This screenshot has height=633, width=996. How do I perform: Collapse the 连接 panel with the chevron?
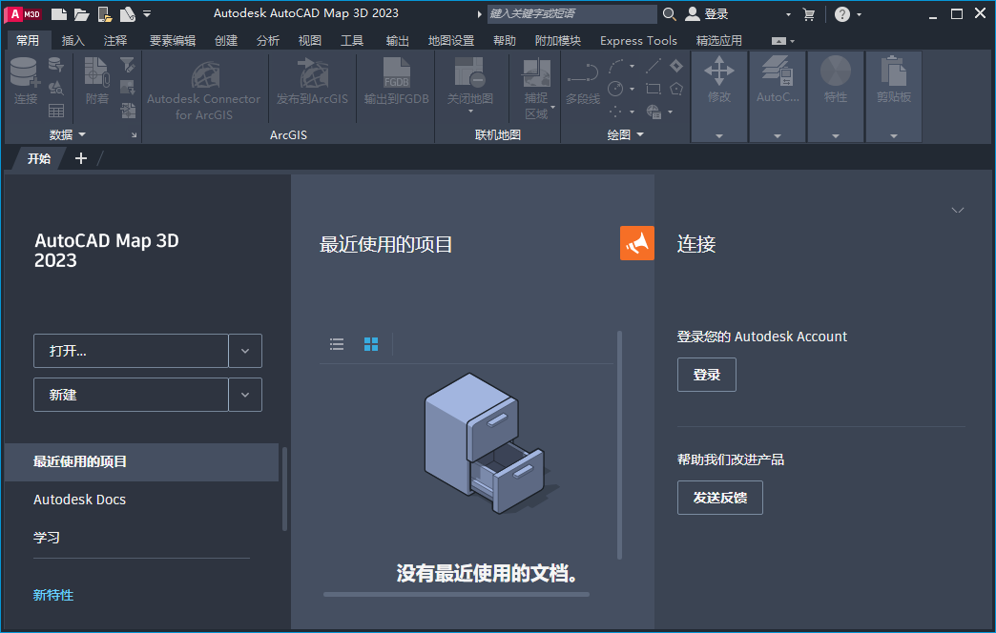(957, 210)
